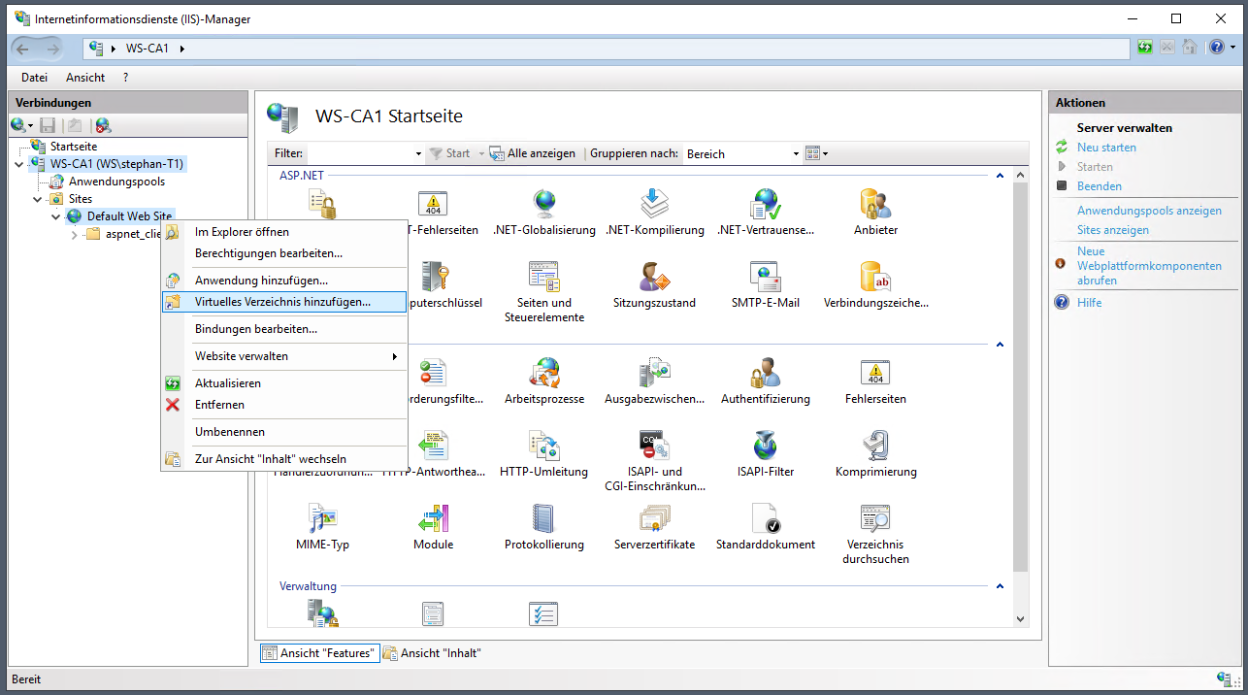
Task: Choose Umbenennen from context menu
Action: 284,432
